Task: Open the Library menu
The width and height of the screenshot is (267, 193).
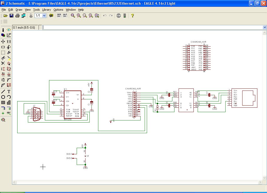Action: [46, 10]
